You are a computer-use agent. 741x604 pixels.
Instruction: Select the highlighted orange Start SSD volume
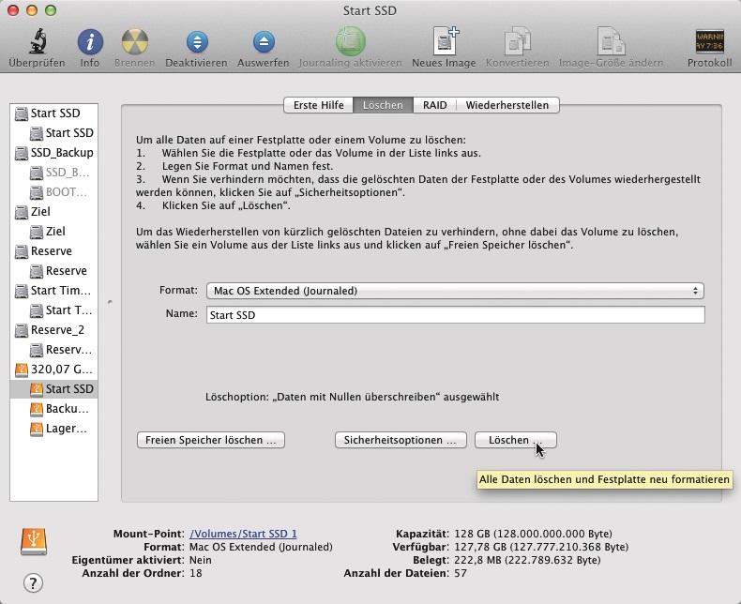tap(53, 389)
